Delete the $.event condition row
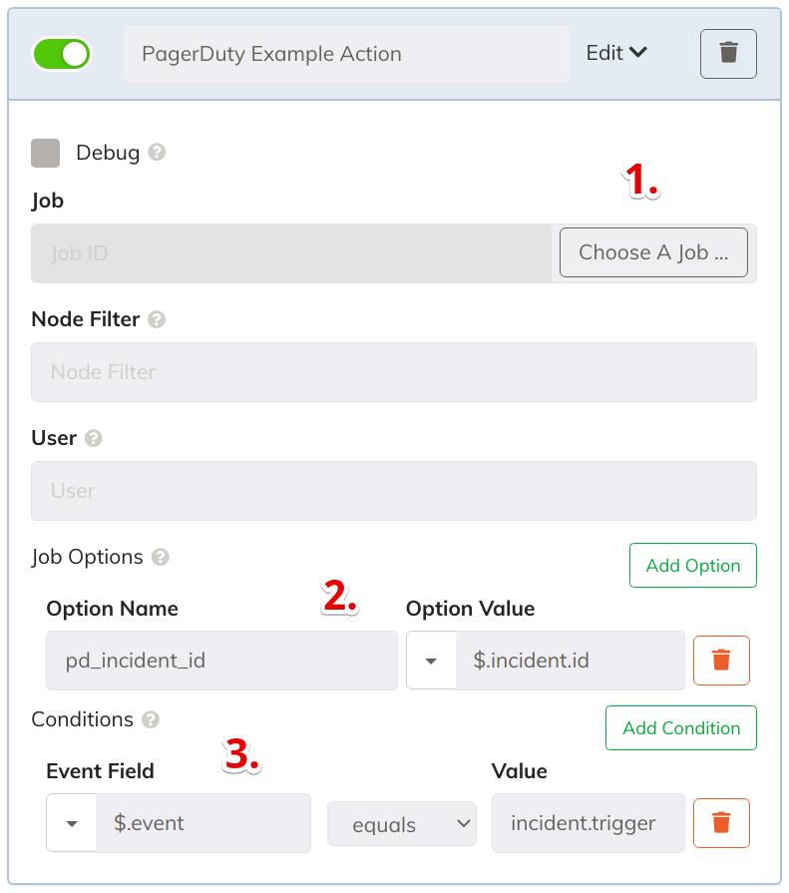 coord(721,823)
